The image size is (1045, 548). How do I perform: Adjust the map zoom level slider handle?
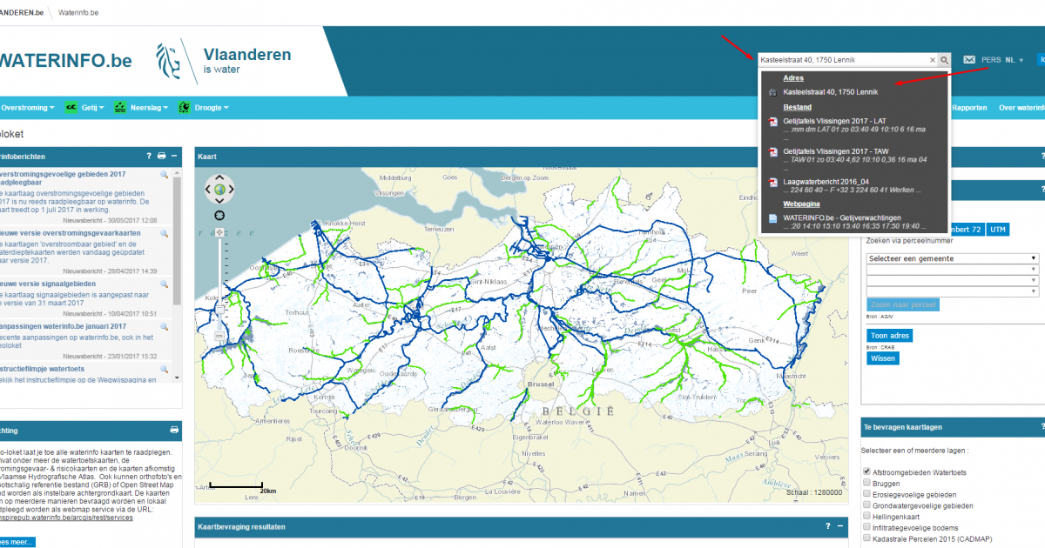tap(219, 309)
